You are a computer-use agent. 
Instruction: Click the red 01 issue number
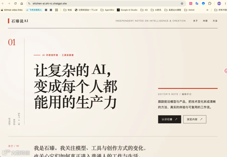12,42
